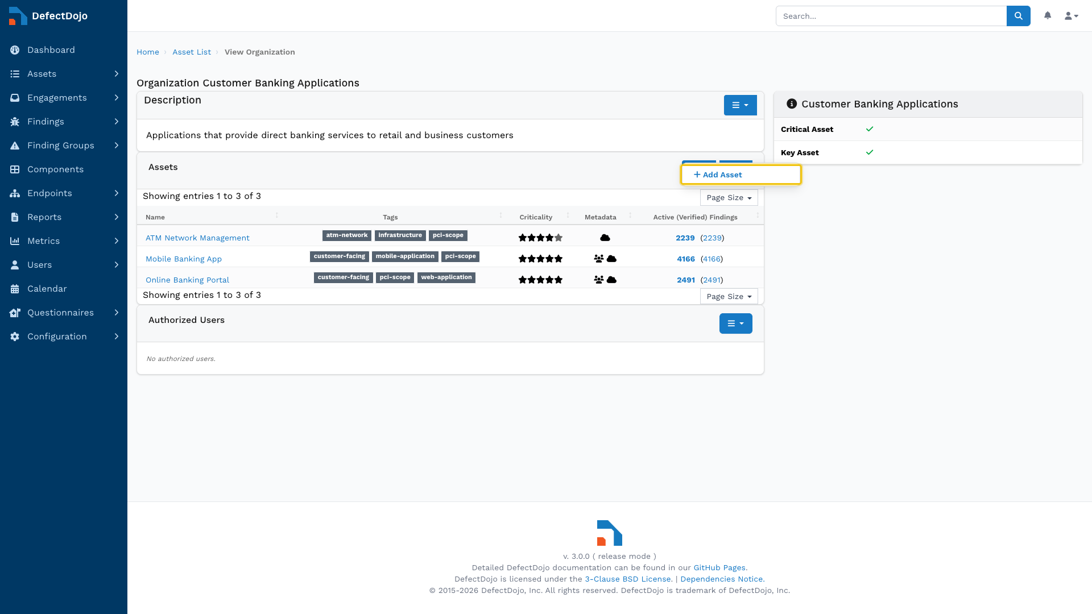Click into the Search input field
Screen dimensions: 1092x614
pyautogui.click(x=891, y=16)
